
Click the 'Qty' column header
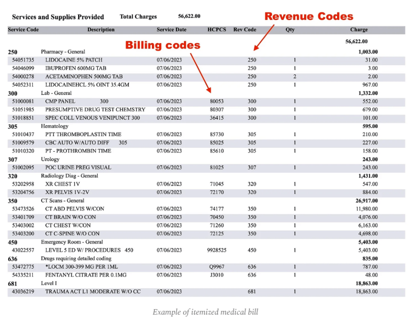[290, 29]
